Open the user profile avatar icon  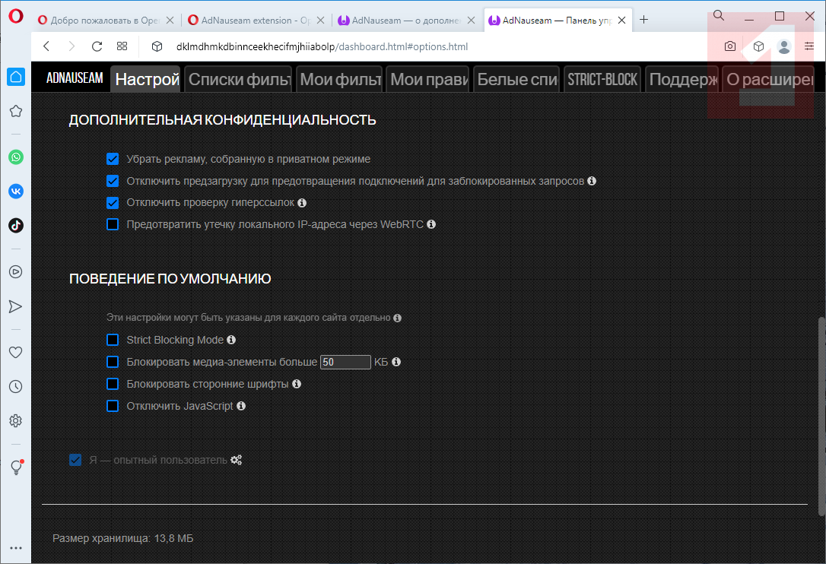coord(784,46)
